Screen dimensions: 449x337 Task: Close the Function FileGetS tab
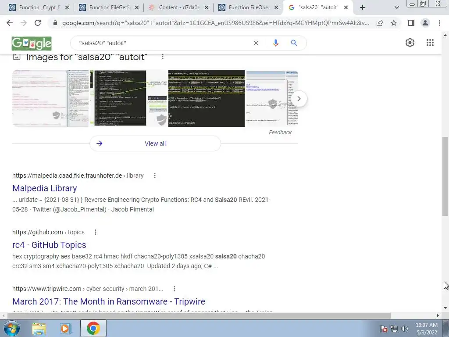click(x=137, y=8)
